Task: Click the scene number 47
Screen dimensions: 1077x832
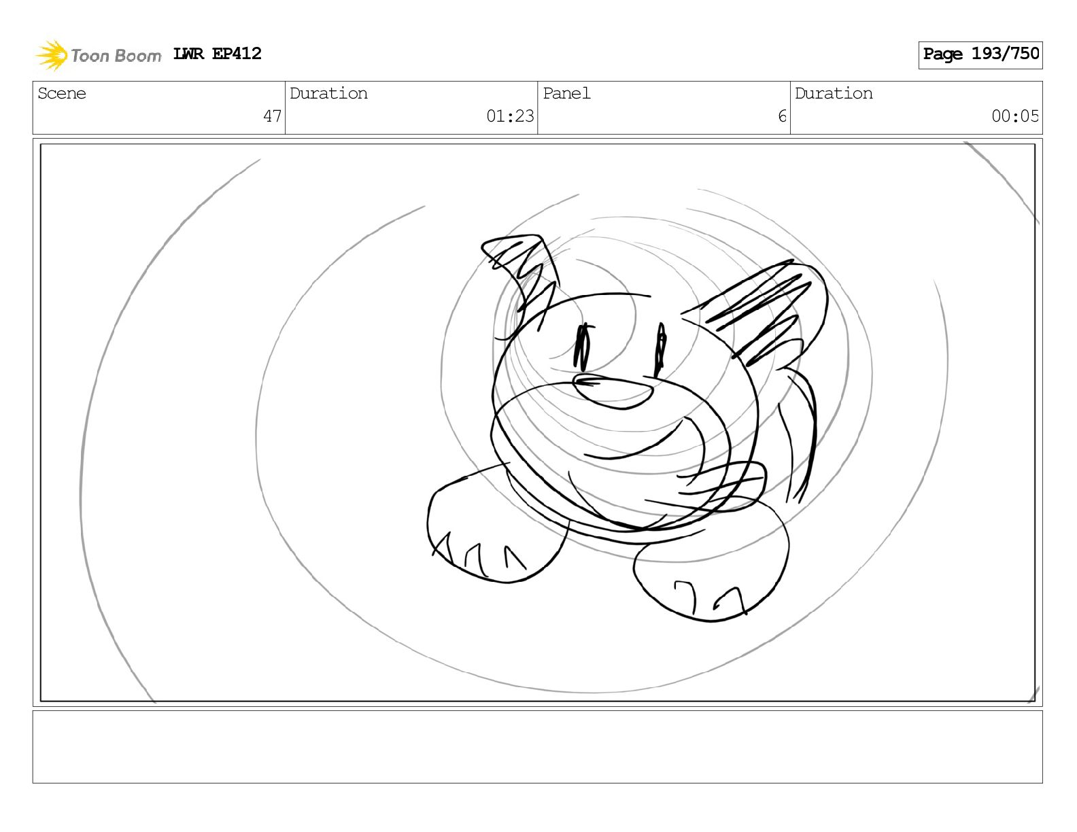Action: pyautogui.click(x=273, y=116)
